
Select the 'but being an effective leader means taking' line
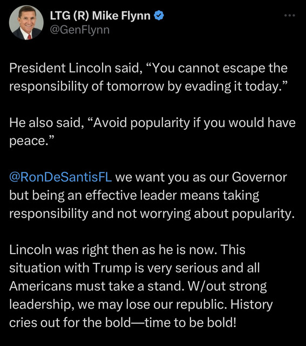[x=134, y=196]
